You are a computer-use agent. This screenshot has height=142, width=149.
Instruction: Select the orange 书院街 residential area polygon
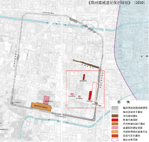pyautogui.click(x=41, y=107)
